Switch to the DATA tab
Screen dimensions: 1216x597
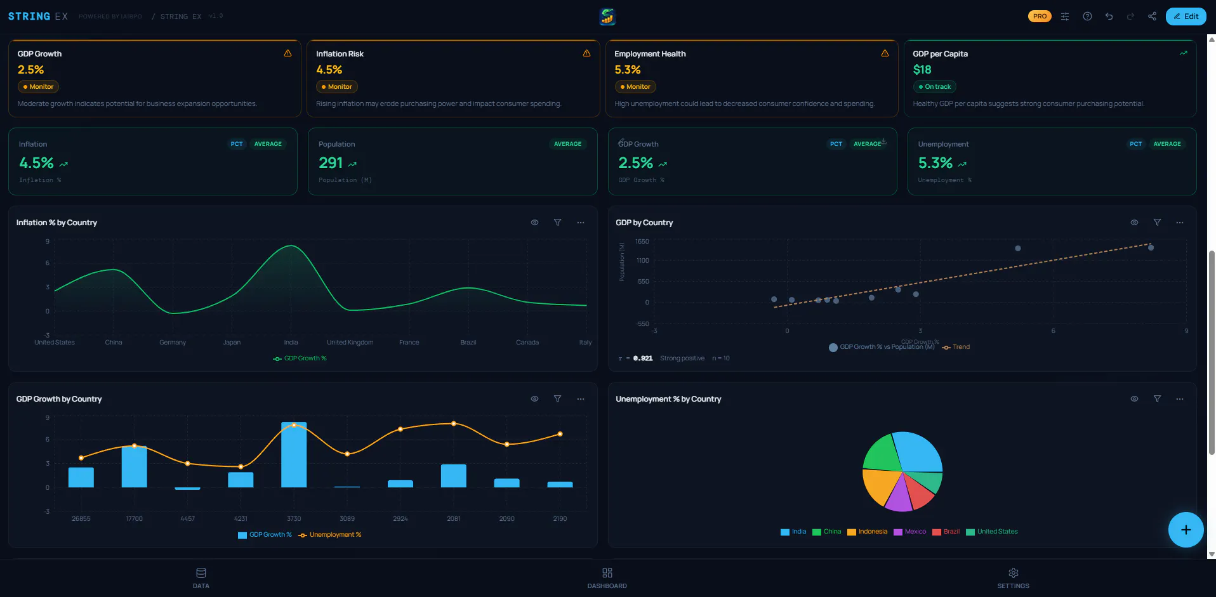coord(201,578)
